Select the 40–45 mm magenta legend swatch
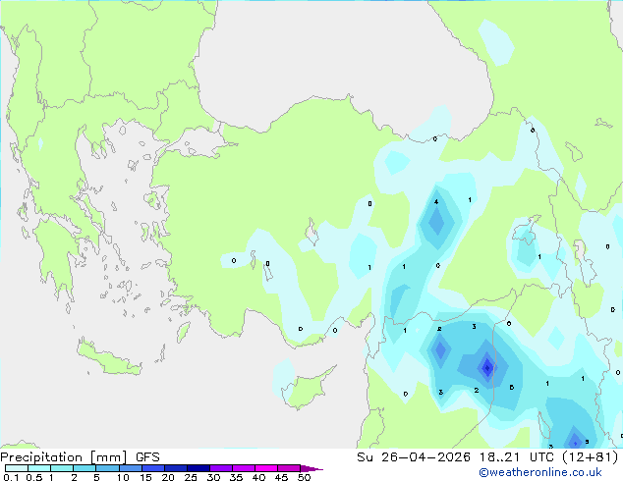 click(266, 468)
